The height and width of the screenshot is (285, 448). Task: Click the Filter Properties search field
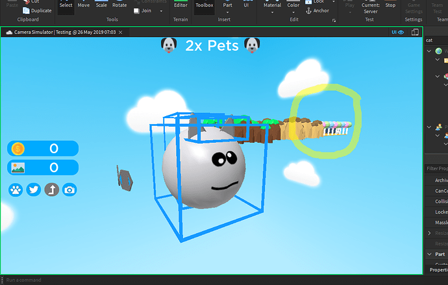click(x=436, y=169)
